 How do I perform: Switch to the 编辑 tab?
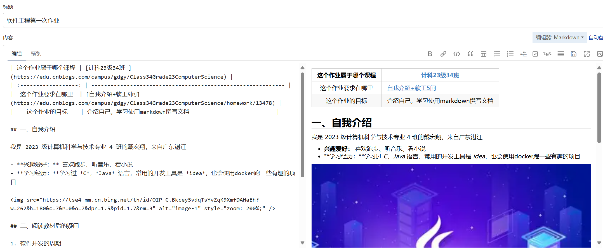point(17,54)
